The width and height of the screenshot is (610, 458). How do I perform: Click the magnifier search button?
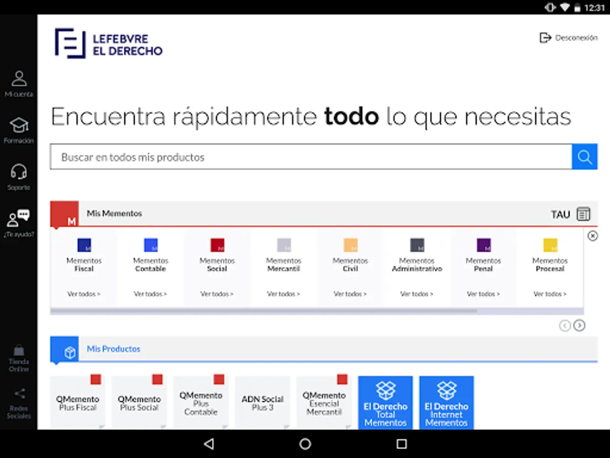(585, 157)
